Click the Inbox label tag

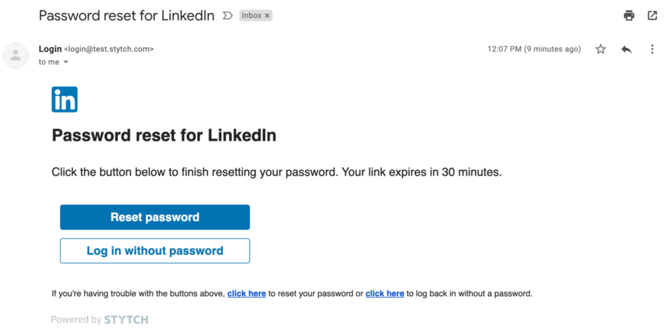click(x=252, y=16)
